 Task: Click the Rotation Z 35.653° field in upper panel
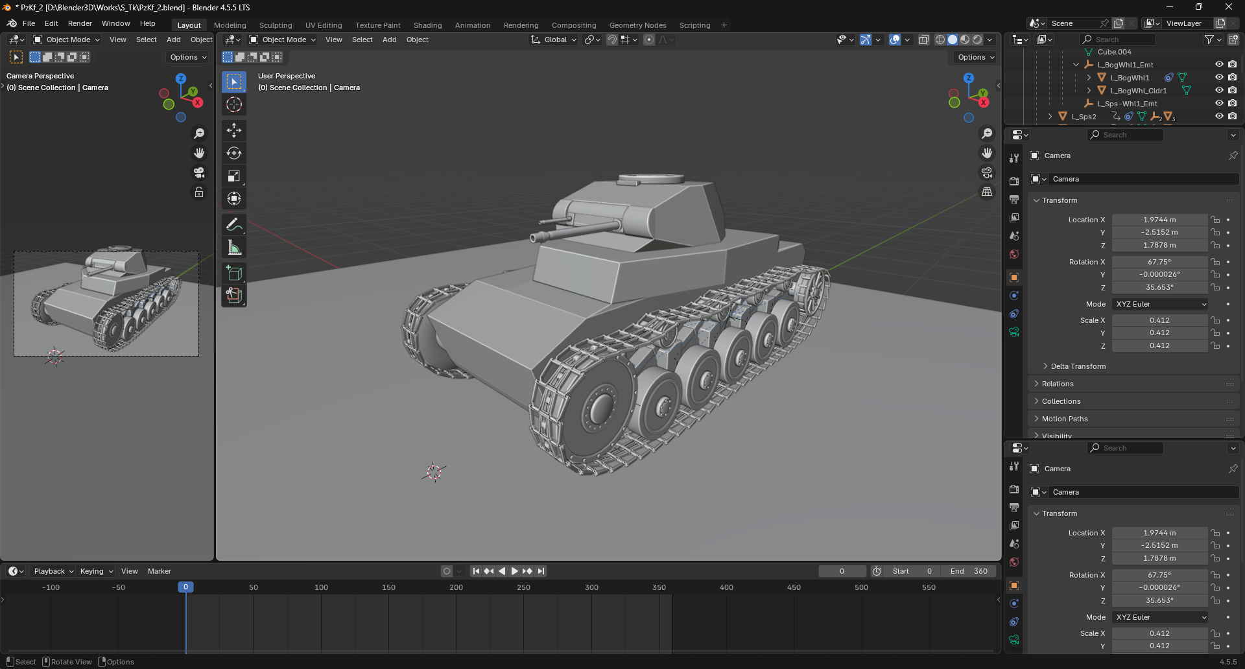(x=1159, y=287)
